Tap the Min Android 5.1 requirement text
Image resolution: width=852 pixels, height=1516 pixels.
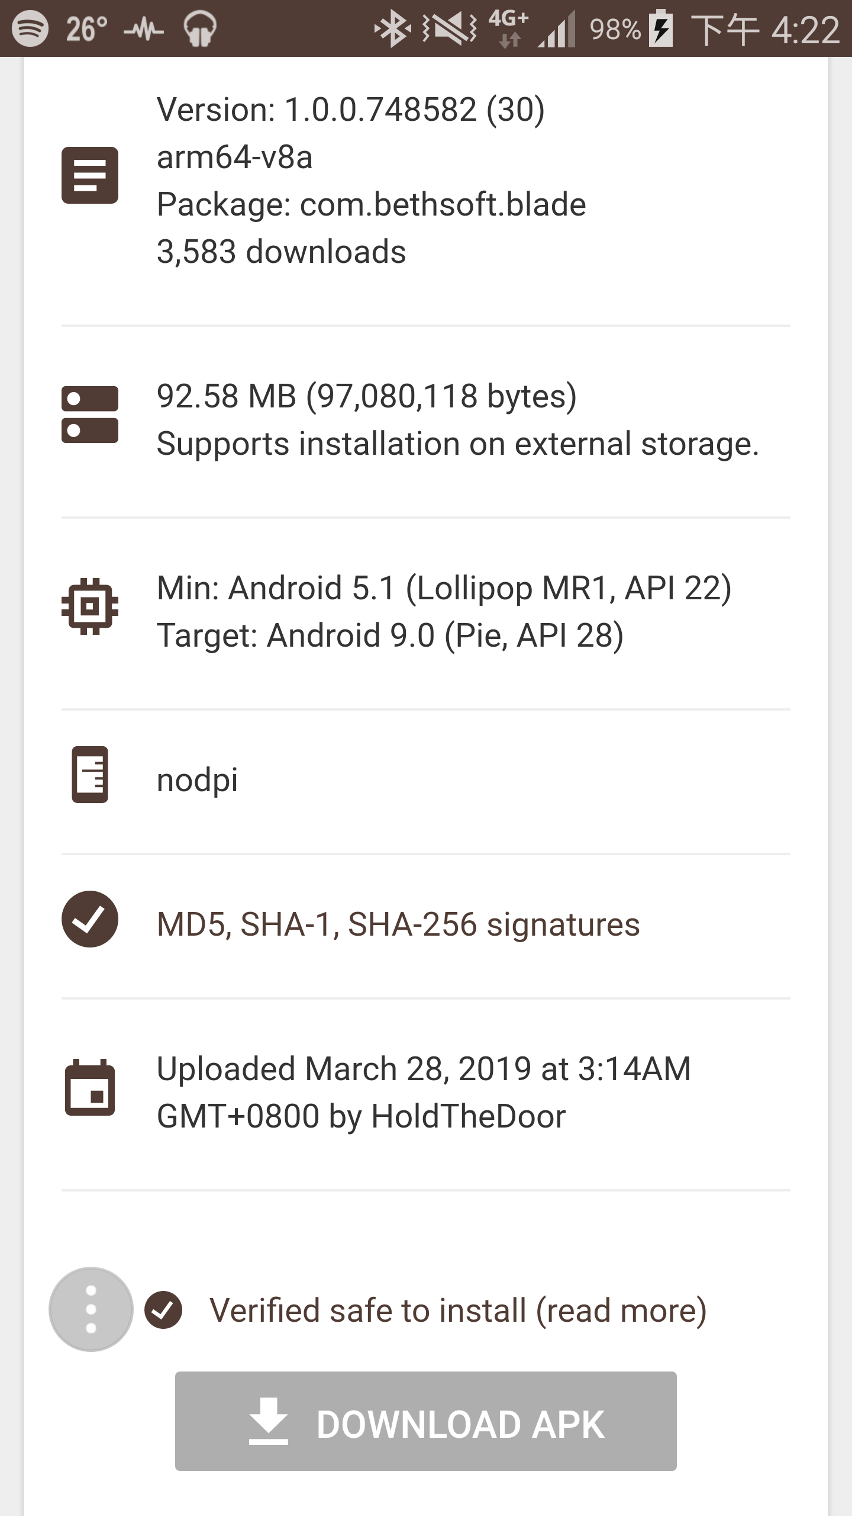click(444, 588)
